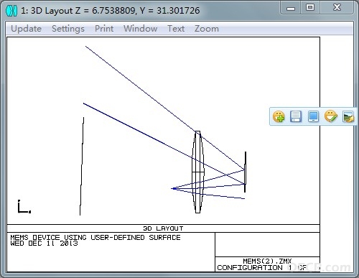Open the Text menu
The height and width of the screenshot is (278, 359).
point(176,29)
